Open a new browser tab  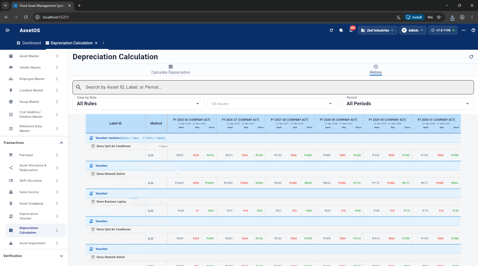[79, 5]
